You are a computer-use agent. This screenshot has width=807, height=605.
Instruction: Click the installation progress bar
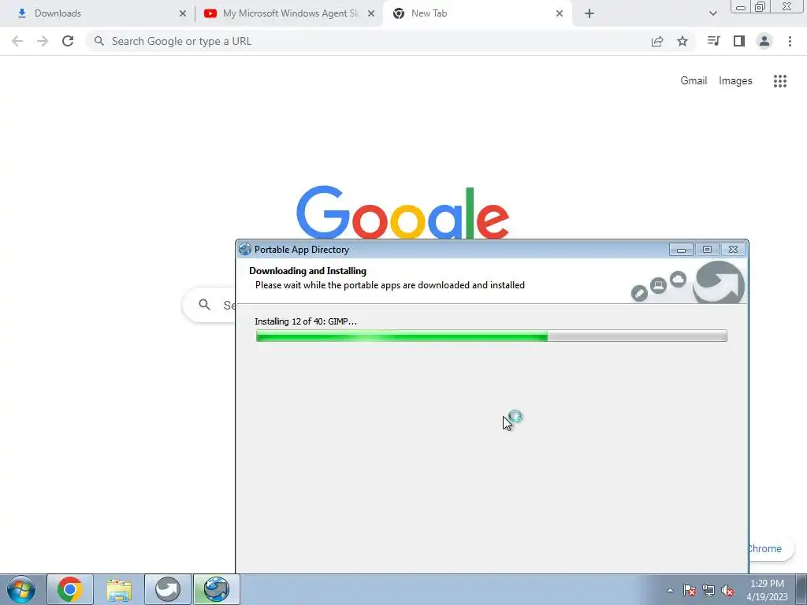pyautogui.click(x=492, y=336)
